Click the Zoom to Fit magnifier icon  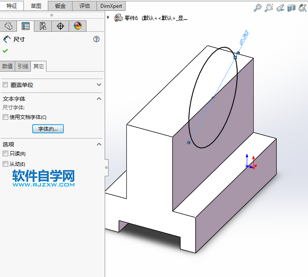tap(258, 8)
